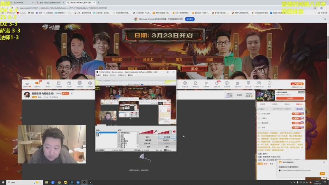Toggle the last visible 图片源 source checkbox
The height and width of the screenshot is (185, 329).
(x=119, y=147)
